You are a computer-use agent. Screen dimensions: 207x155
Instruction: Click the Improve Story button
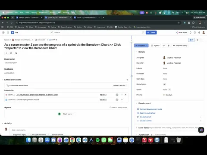point(180,46)
